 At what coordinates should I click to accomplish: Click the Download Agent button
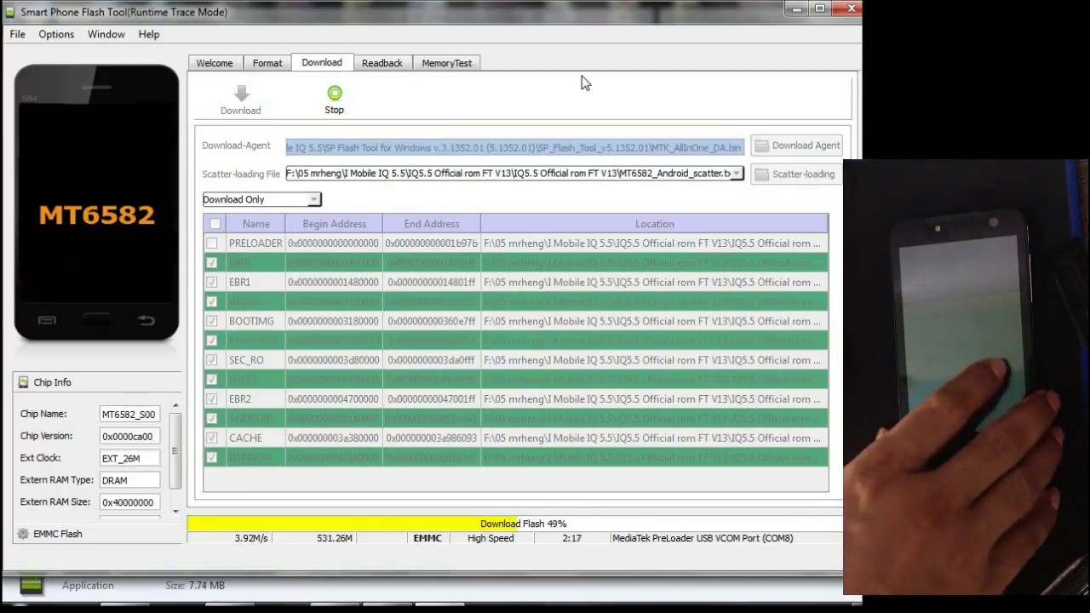click(x=798, y=146)
